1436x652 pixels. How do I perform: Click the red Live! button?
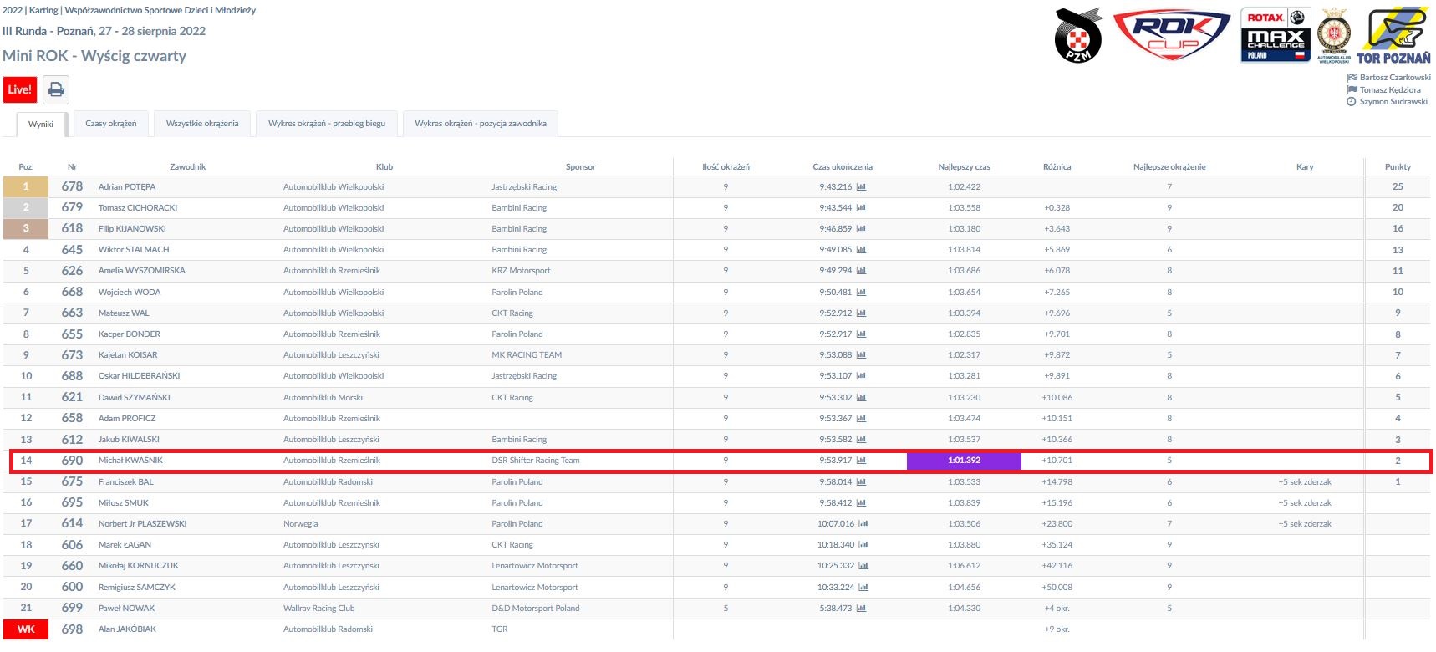point(20,89)
